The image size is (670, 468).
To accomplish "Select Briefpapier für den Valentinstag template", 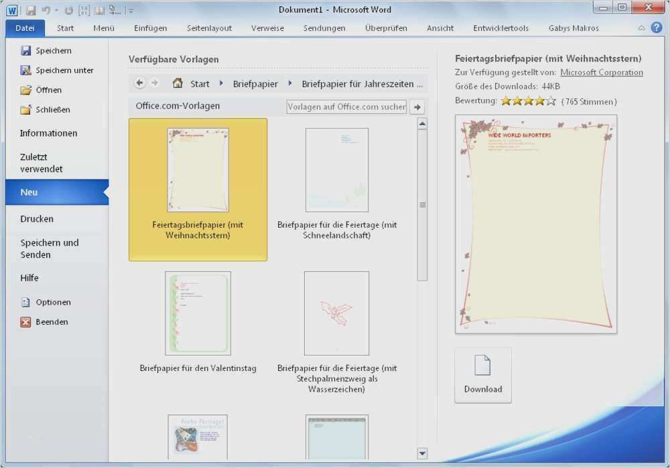I will point(198,323).
